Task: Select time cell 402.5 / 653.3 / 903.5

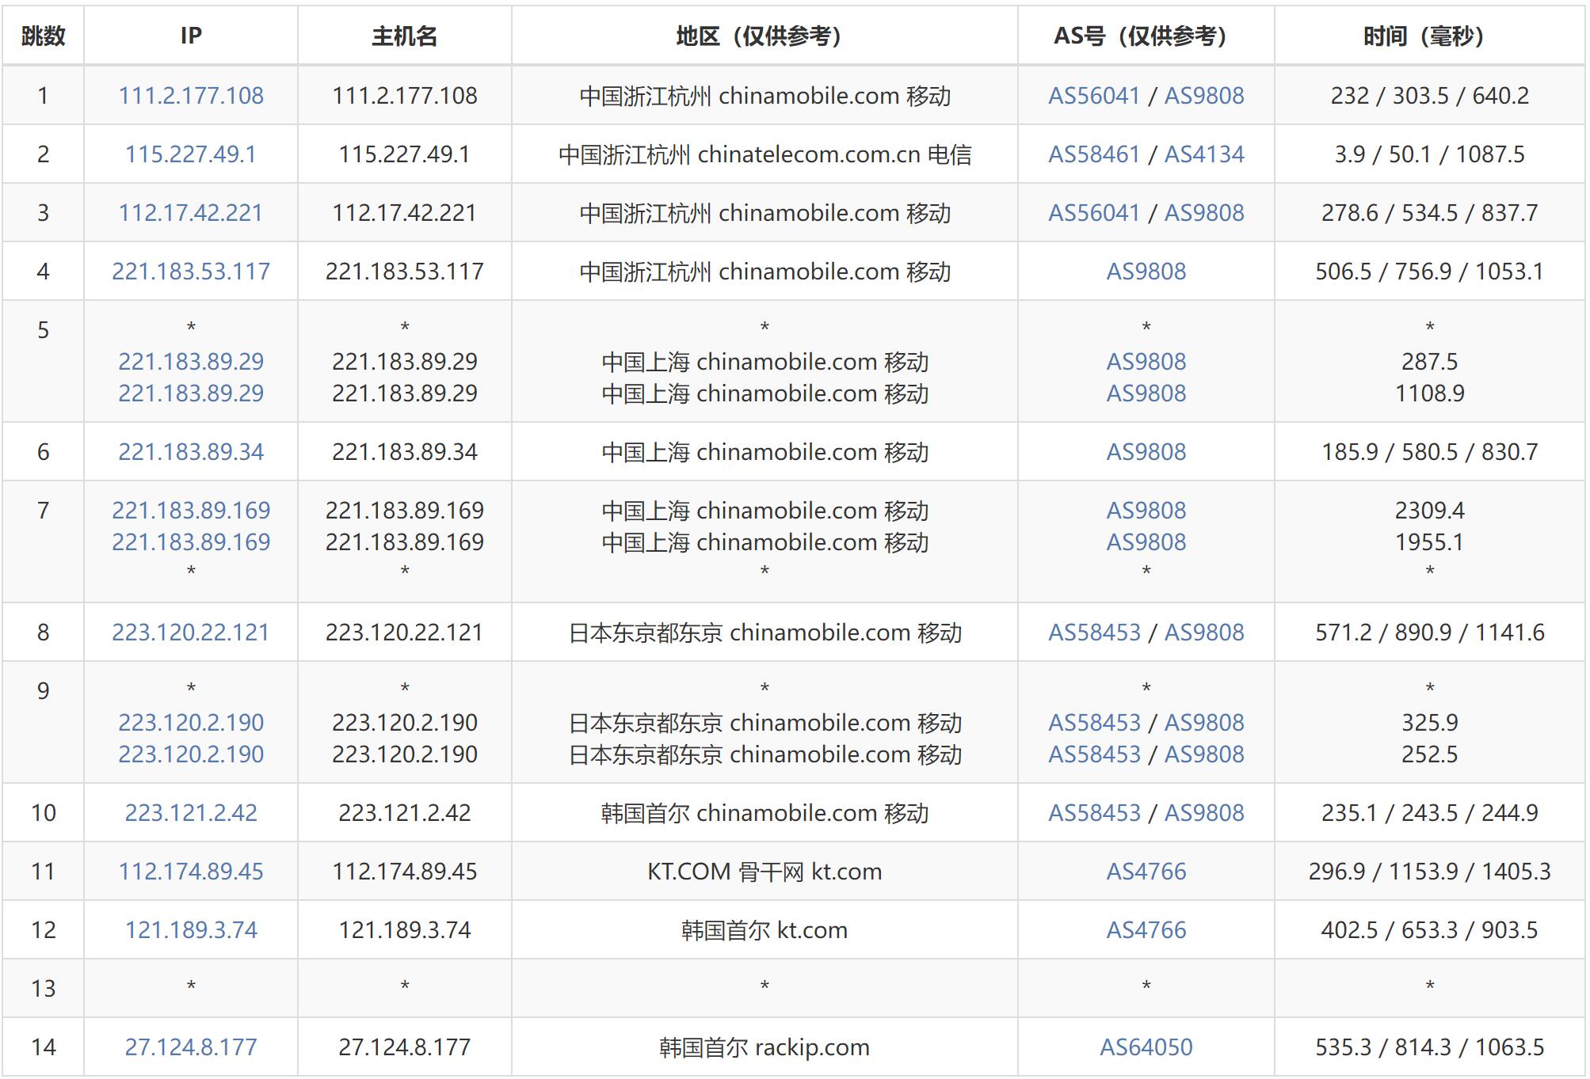Action: click(1430, 930)
